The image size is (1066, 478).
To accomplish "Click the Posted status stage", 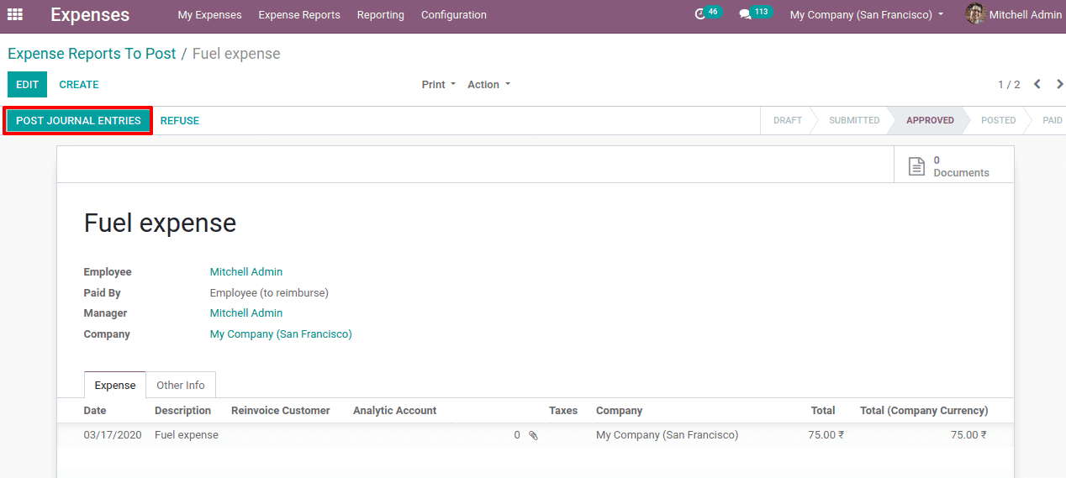I will click(999, 121).
